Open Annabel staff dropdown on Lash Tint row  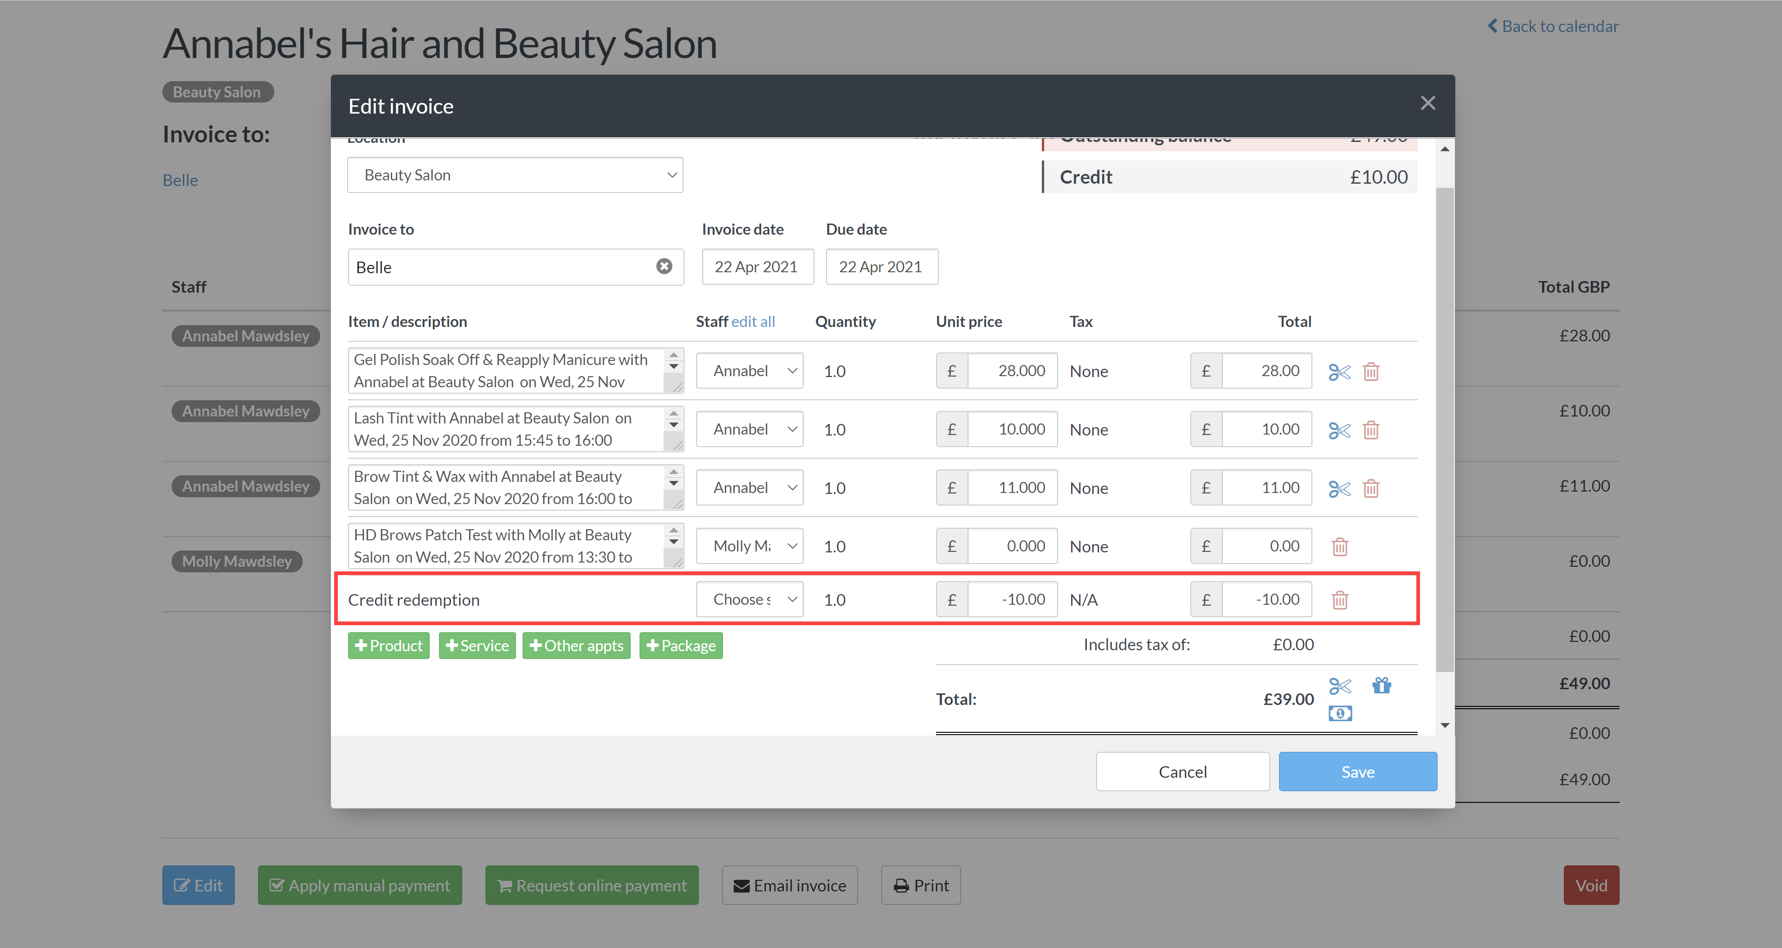click(749, 429)
